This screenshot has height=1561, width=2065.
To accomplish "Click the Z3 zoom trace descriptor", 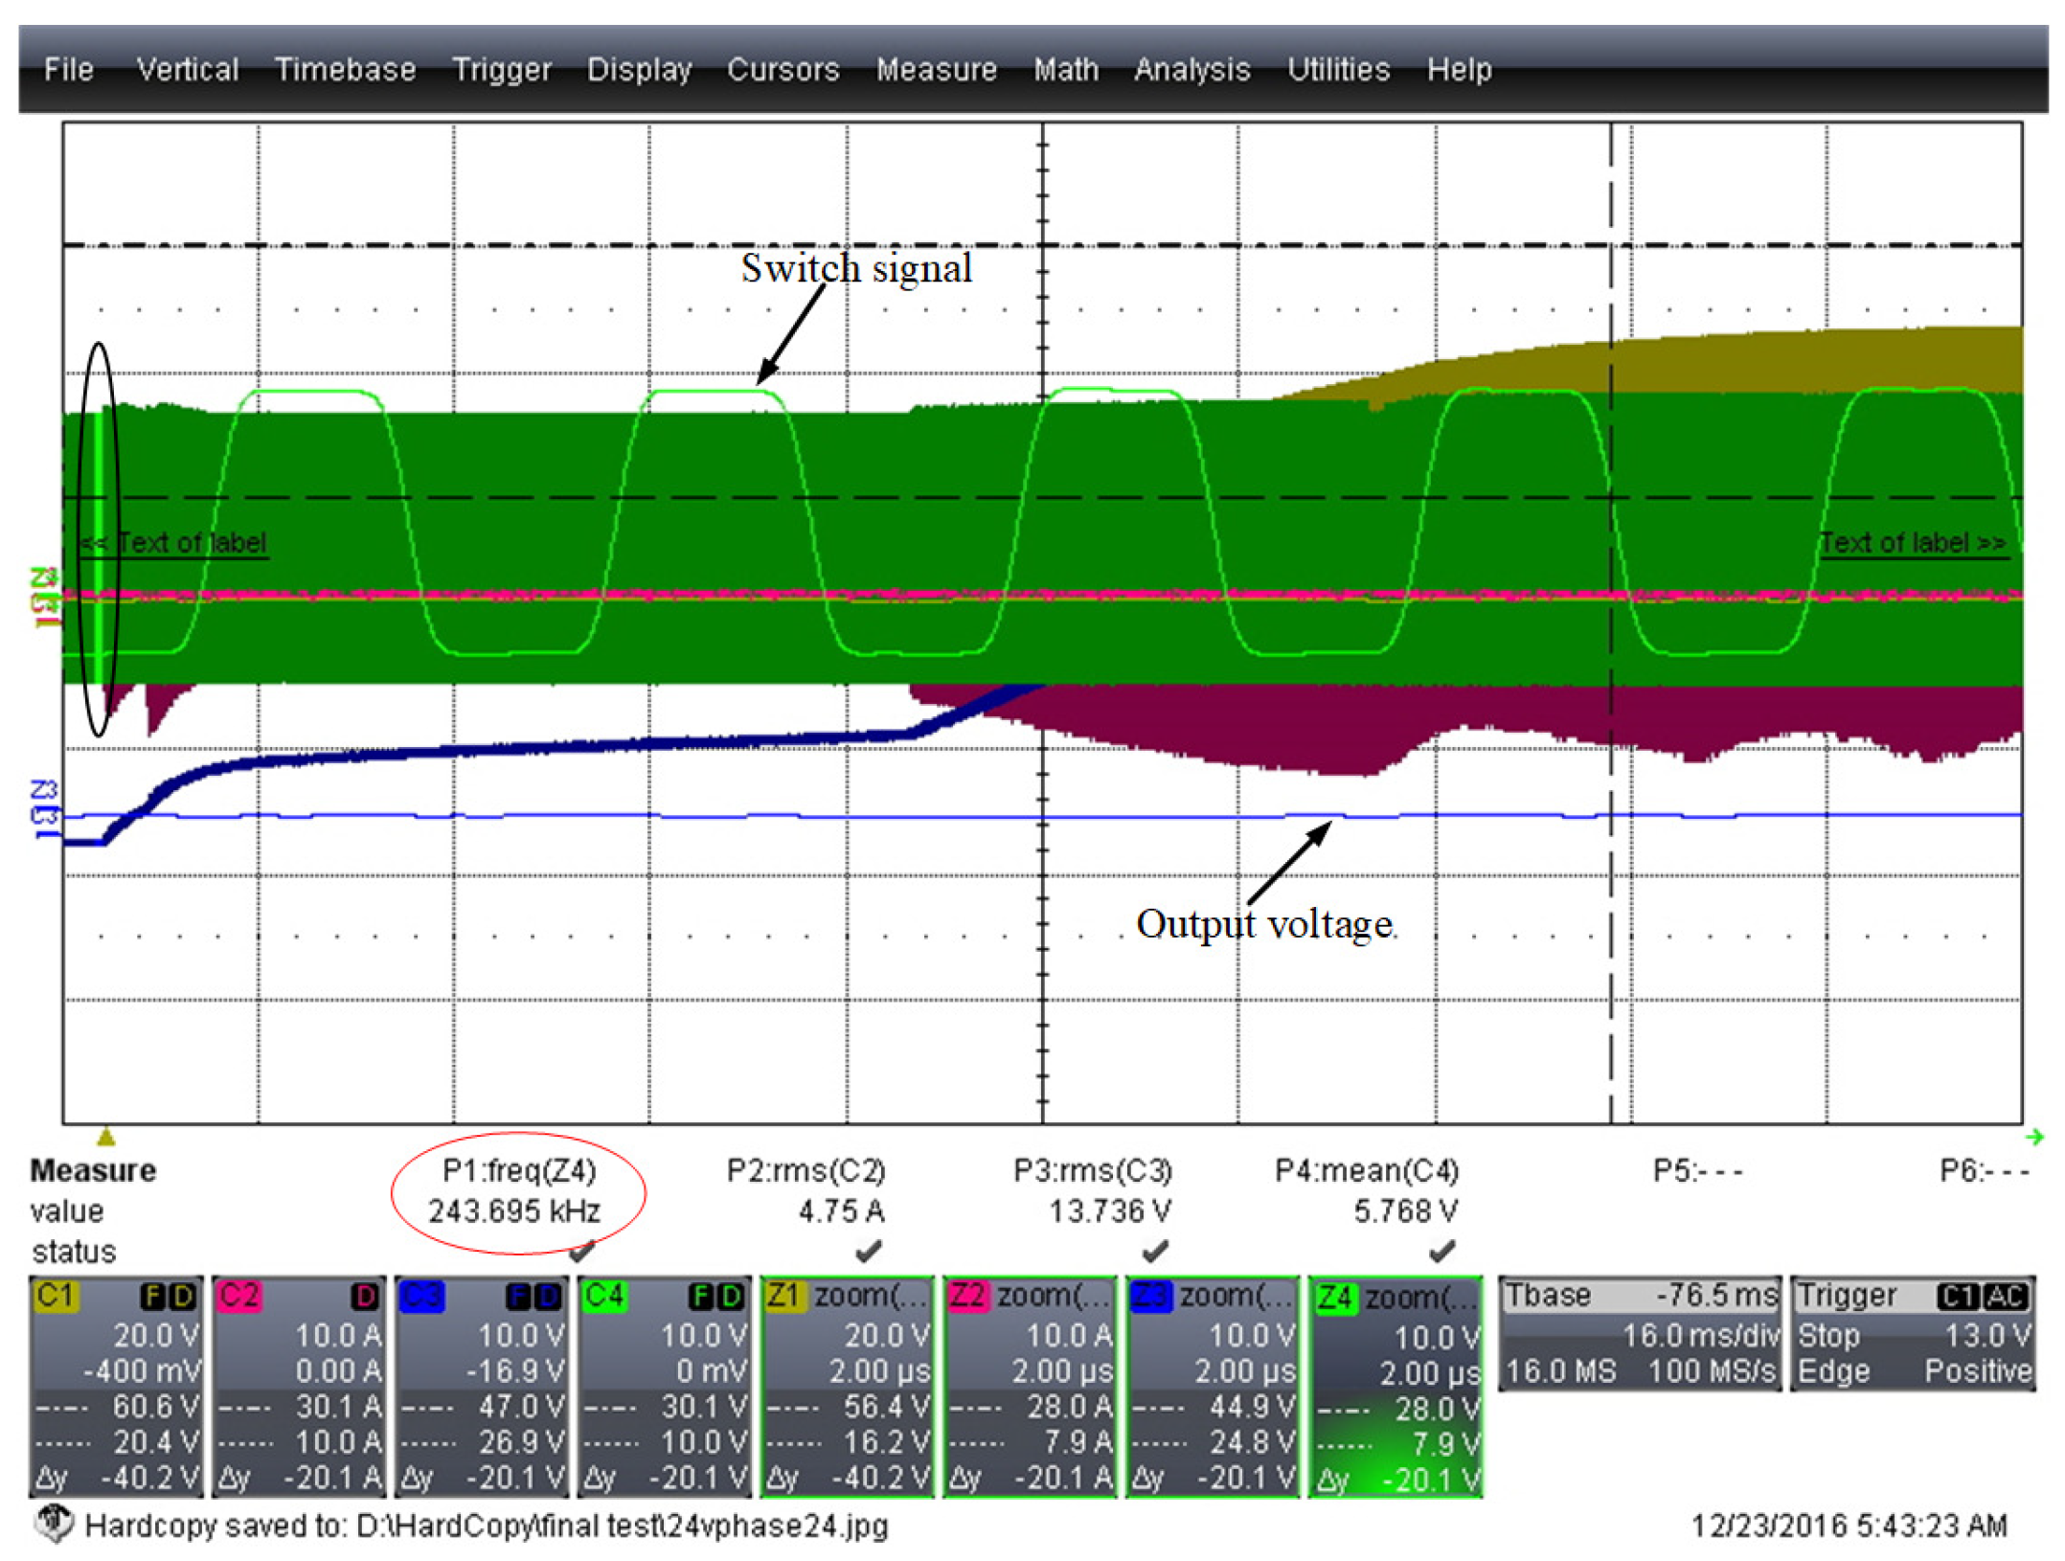I will [1213, 1385].
